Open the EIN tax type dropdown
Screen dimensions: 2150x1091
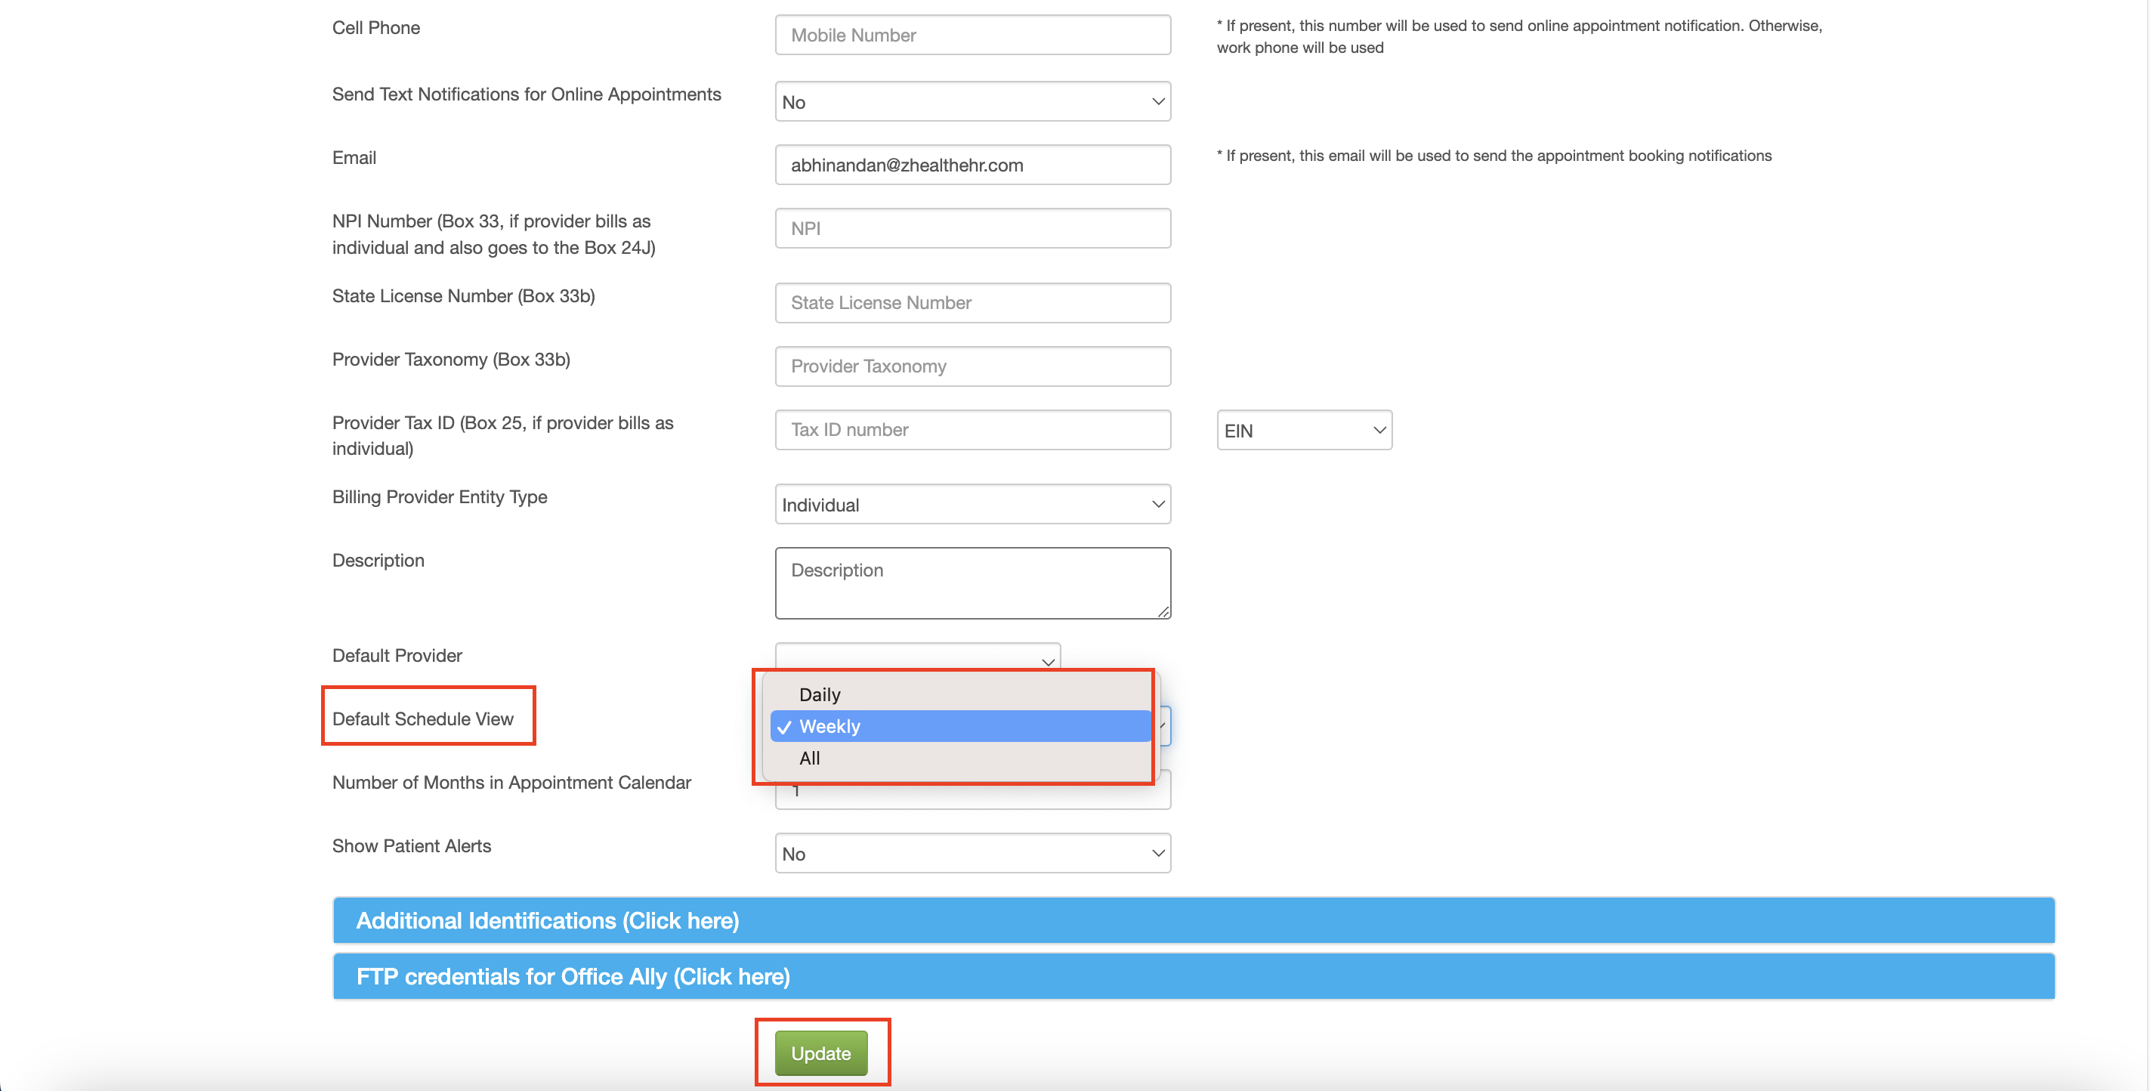tap(1304, 431)
